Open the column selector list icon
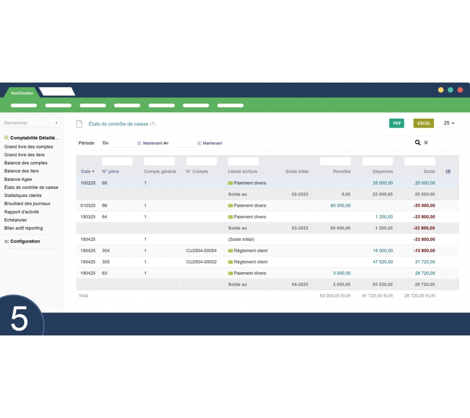This screenshot has width=470, height=418. point(448,171)
